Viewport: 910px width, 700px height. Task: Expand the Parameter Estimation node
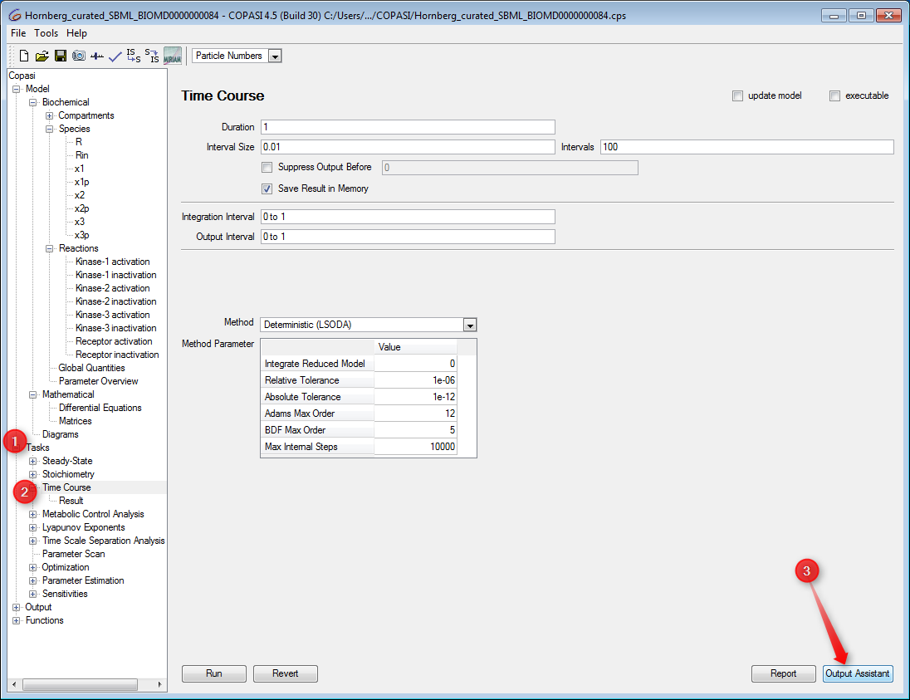pos(33,581)
